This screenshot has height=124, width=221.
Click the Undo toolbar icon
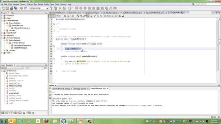pyautogui.click(x=21, y=8)
